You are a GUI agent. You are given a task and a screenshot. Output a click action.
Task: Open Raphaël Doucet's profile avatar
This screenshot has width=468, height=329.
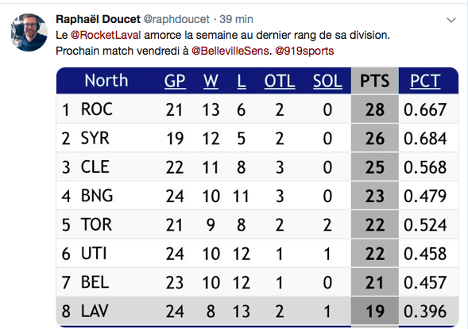click(x=29, y=33)
